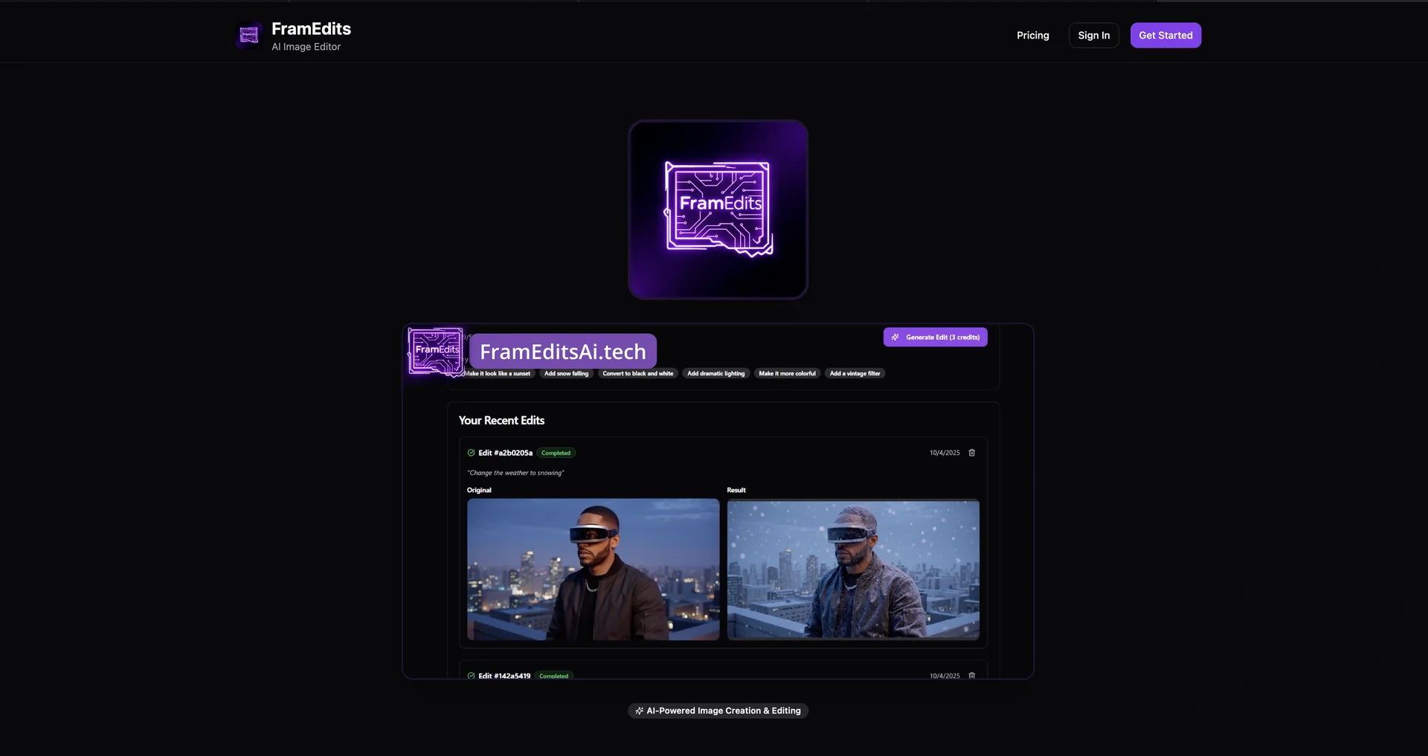Open the Pricing page
Image resolution: width=1428 pixels, height=756 pixels.
[1032, 35]
